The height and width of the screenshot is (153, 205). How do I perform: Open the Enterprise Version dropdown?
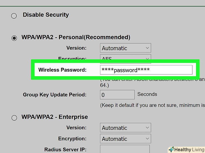(x=125, y=128)
